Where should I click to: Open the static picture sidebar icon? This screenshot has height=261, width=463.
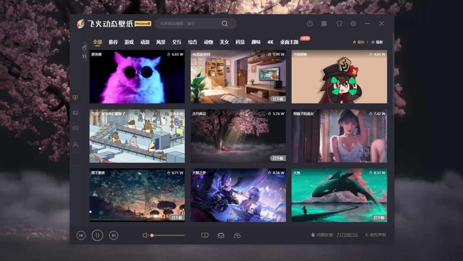pyautogui.click(x=75, y=113)
